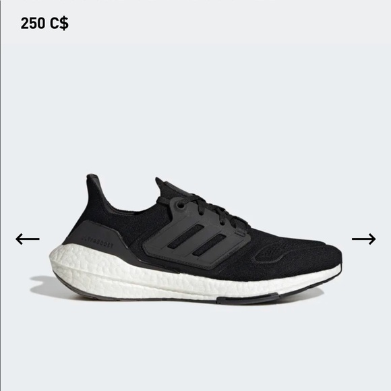
Task: Open the black Ultraboost shoe image
Action: [x=195, y=239]
